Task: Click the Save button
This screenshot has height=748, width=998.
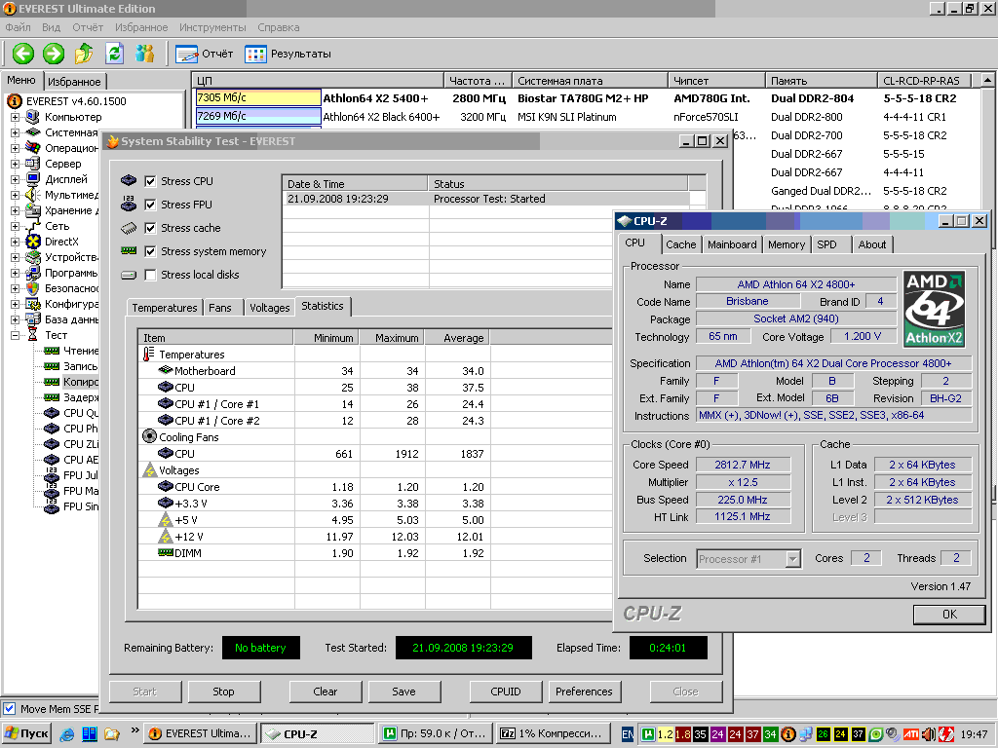Action: 403,692
